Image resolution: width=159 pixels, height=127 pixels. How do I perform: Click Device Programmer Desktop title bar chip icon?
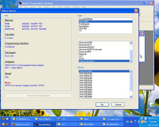(x=20, y=3)
